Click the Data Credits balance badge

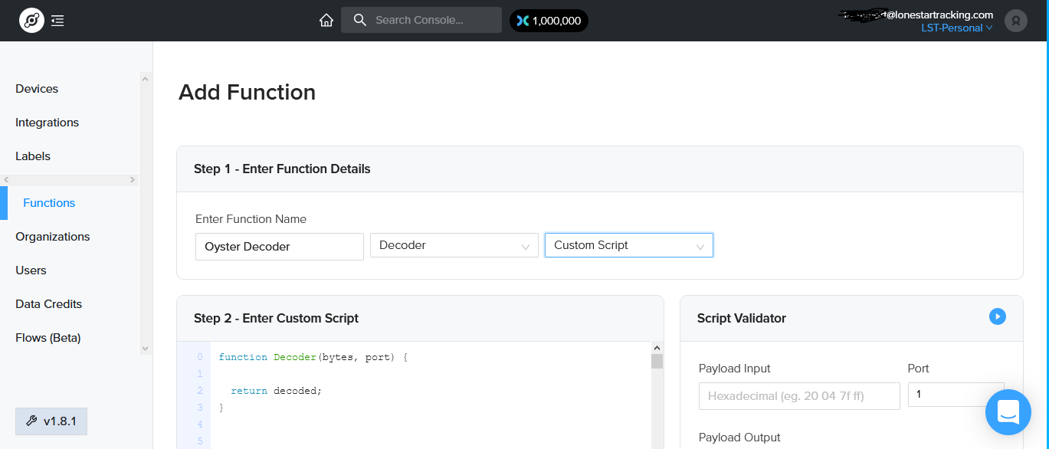coord(549,21)
